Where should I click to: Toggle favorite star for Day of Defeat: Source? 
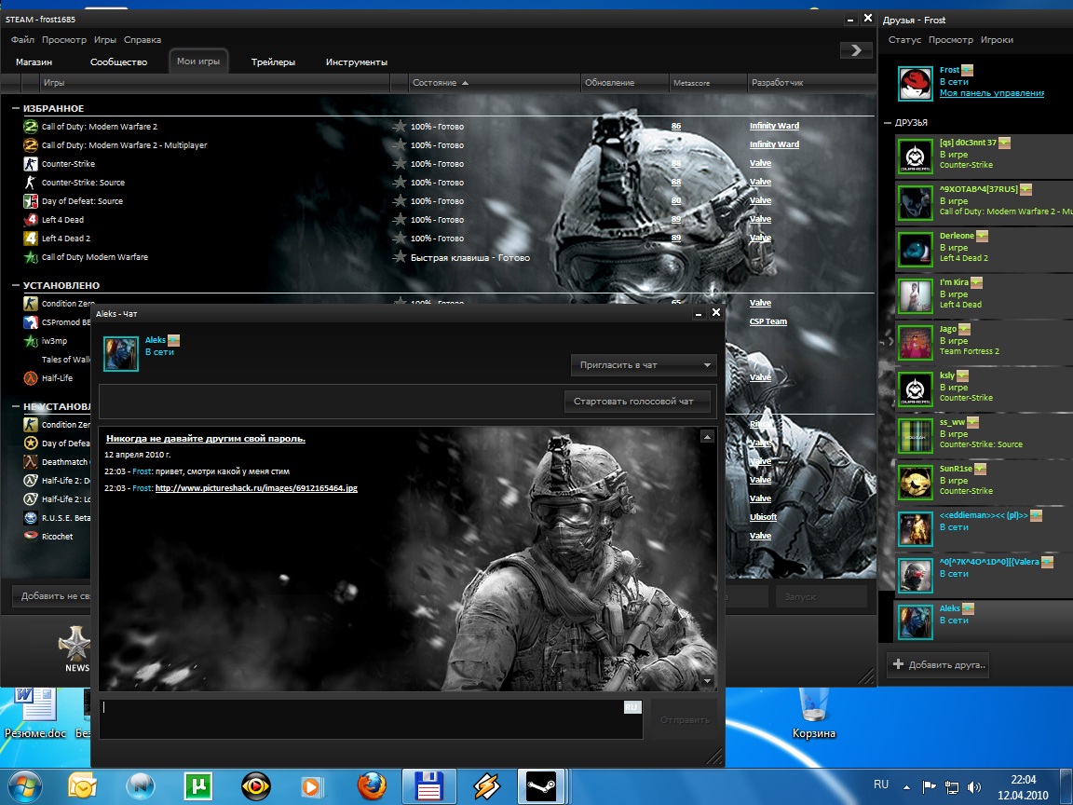click(400, 201)
